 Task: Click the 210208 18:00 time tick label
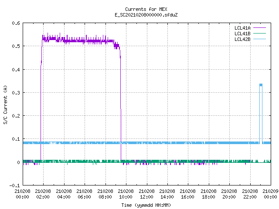[x=208, y=194]
